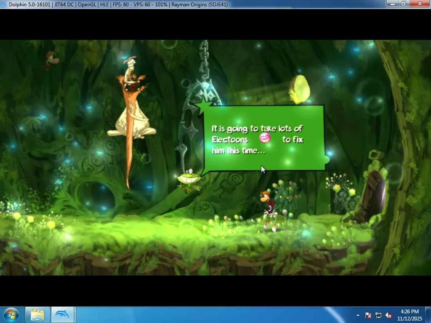Open the clock showing 4:26 PM
The height and width of the screenshot is (323, 431).
tap(410, 315)
